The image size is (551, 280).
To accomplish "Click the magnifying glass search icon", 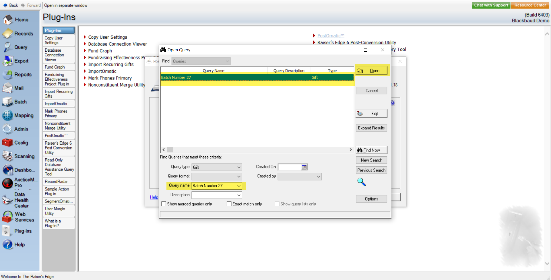I will [361, 182].
